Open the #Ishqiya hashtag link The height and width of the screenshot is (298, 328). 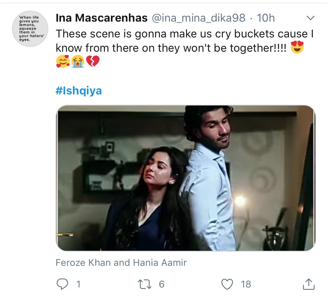(79, 90)
